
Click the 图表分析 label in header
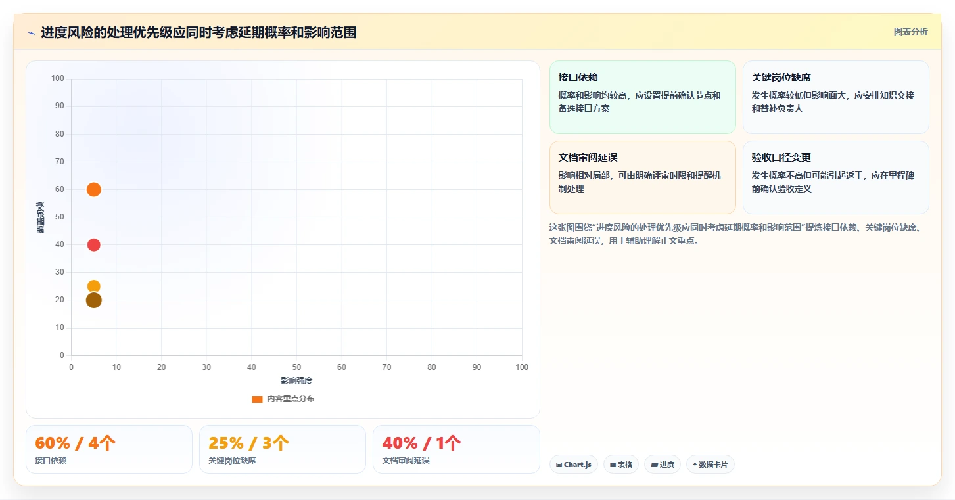pyautogui.click(x=910, y=32)
